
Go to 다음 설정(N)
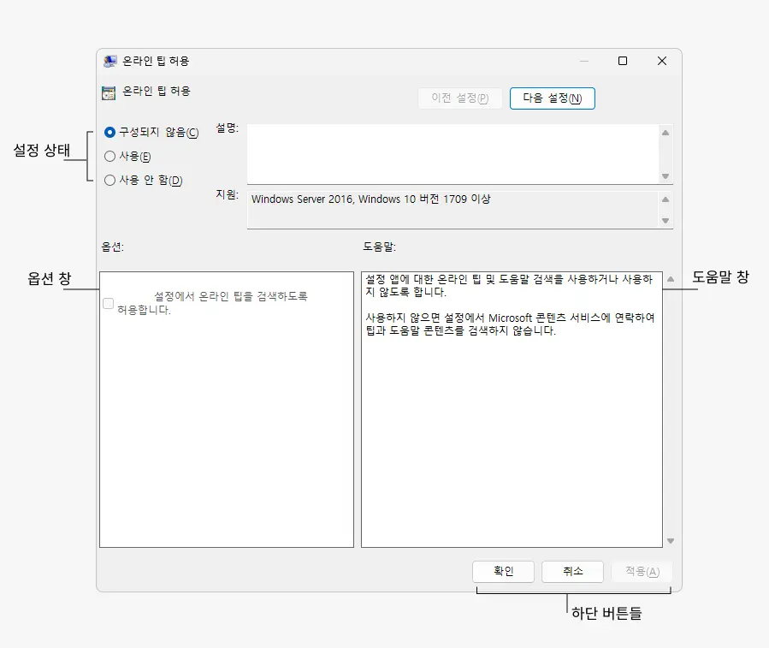point(553,98)
